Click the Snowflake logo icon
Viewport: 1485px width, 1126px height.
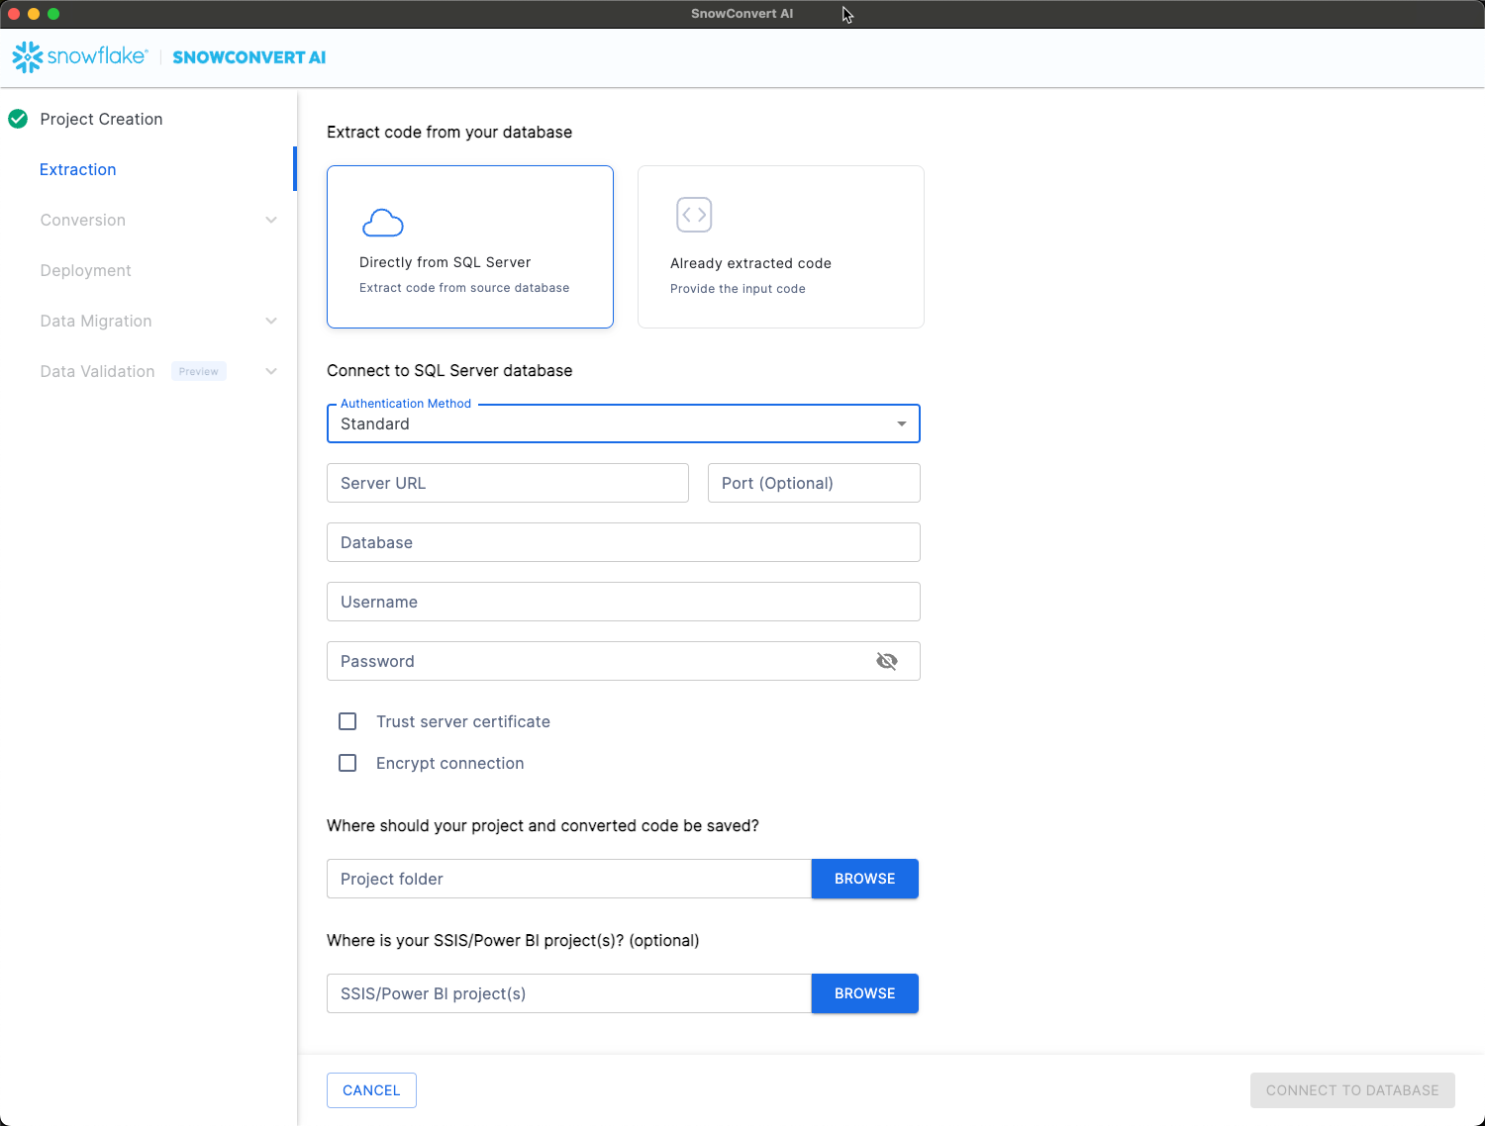coord(28,57)
